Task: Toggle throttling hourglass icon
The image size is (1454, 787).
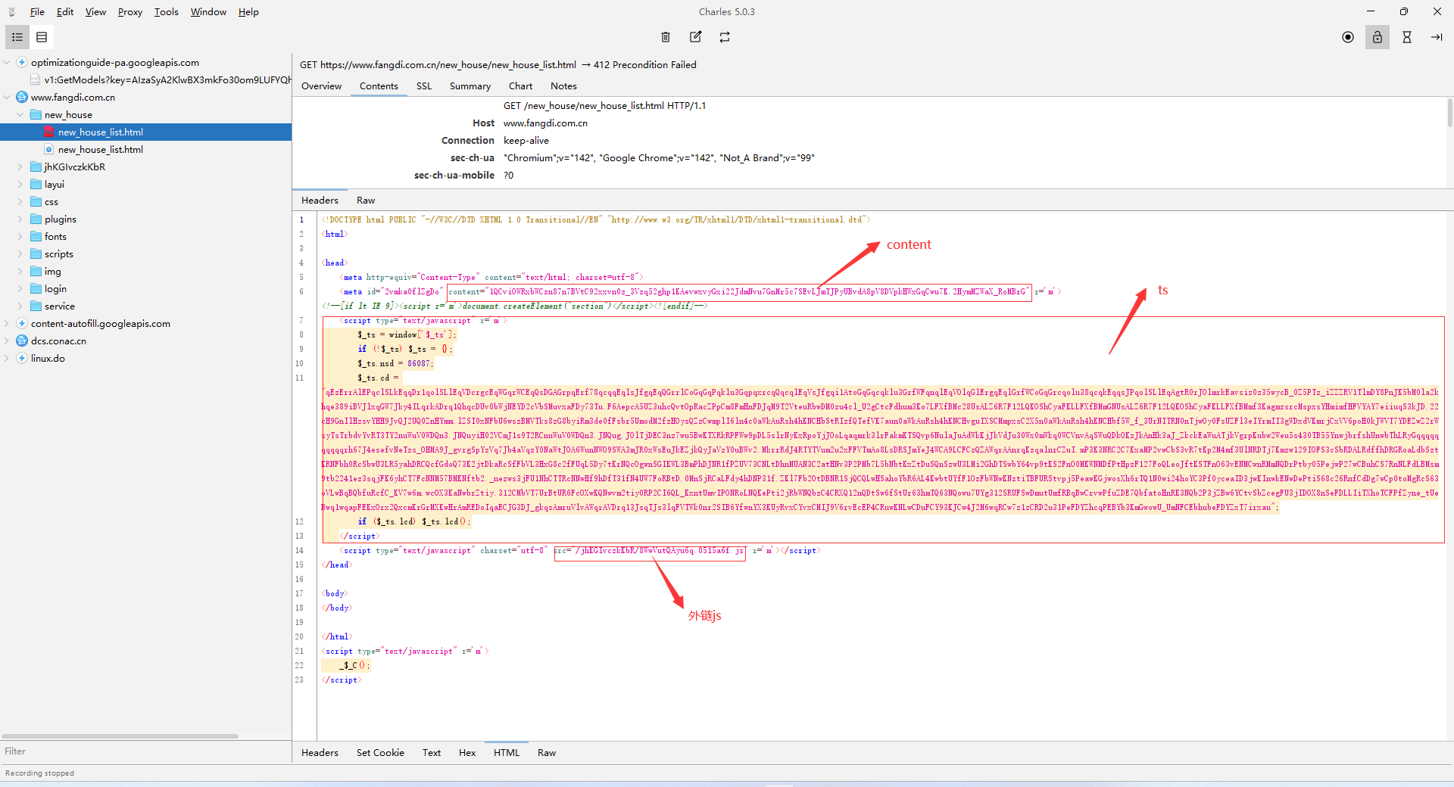Action: click(1407, 37)
